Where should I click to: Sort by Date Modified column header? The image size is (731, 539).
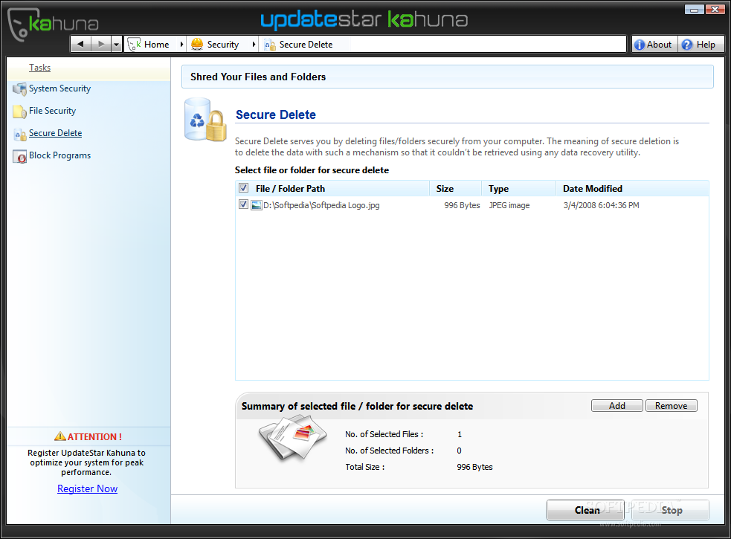632,188
